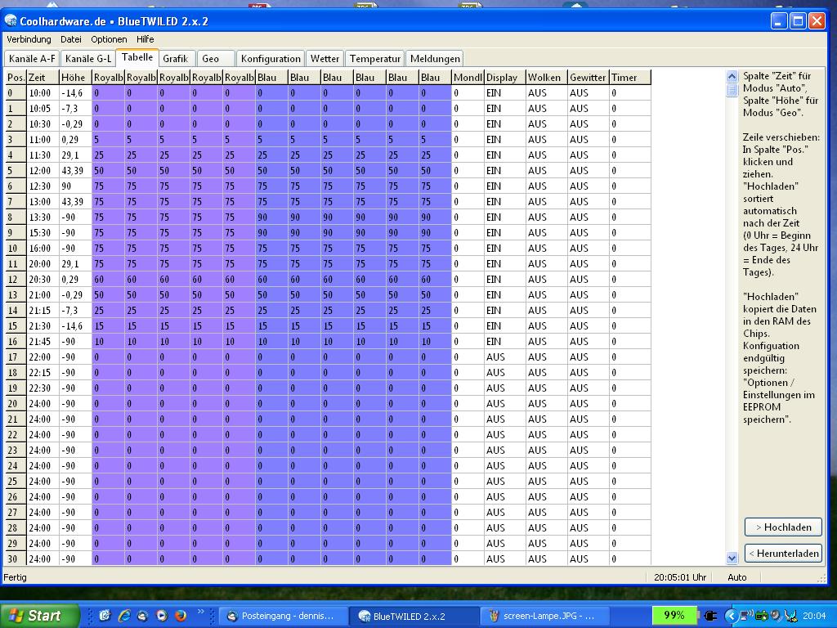Click the 99% battery indicator
The height and width of the screenshot is (628, 837).
[674, 616]
